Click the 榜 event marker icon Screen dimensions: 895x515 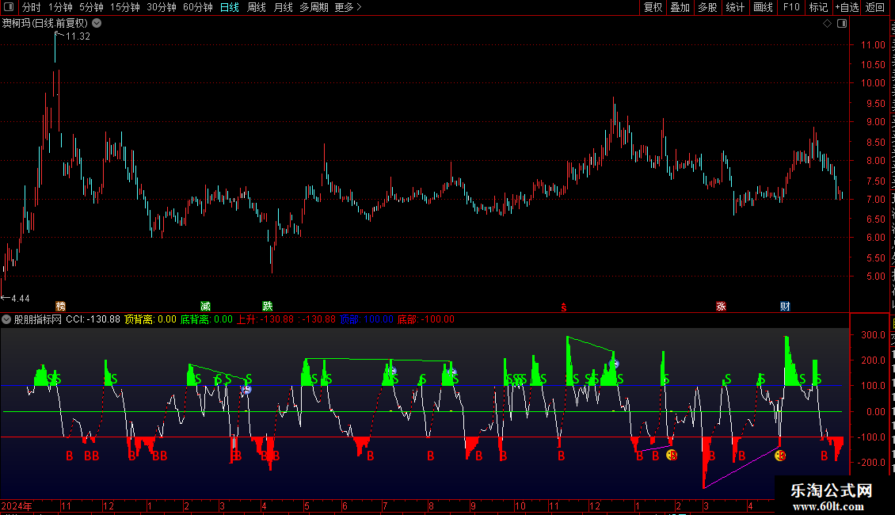[60, 307]
